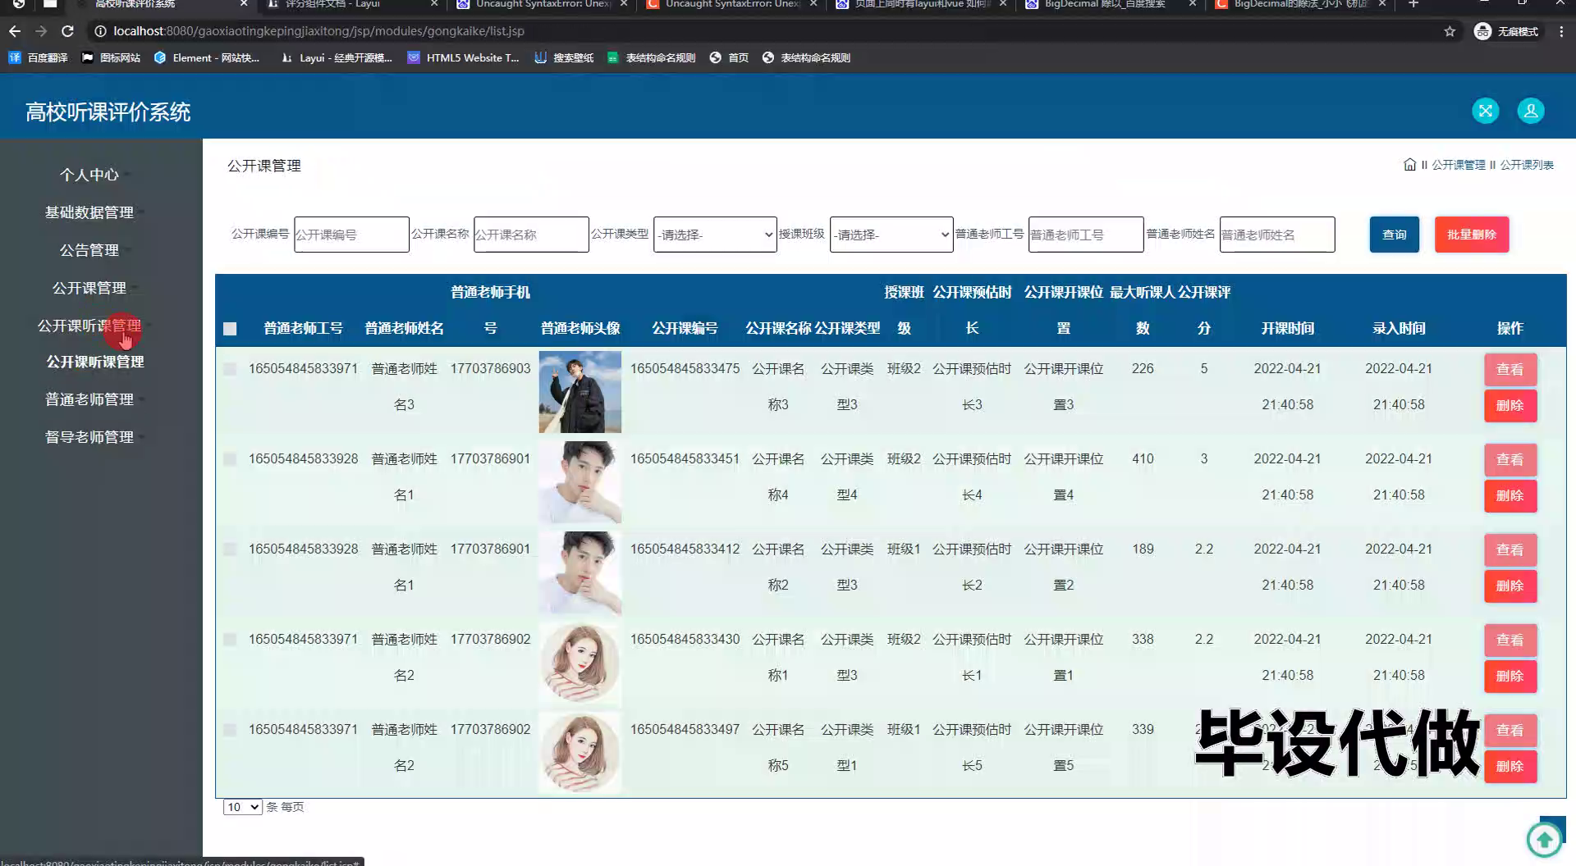Open 基础数据管理 in the sidebar
Viewport: 1576px width, 866px height.
tap(89, 212)
